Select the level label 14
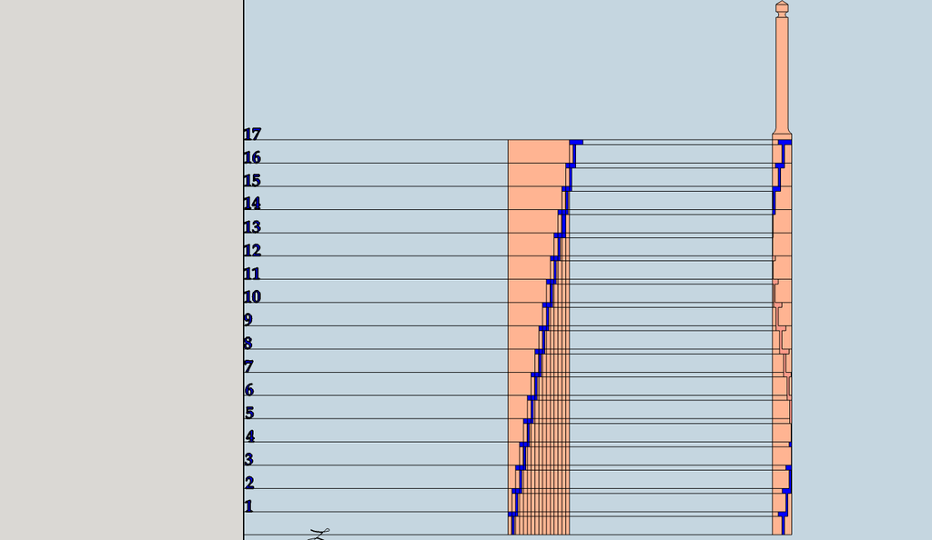The height and width of the screenshot is (540, 932). [252, 204]
